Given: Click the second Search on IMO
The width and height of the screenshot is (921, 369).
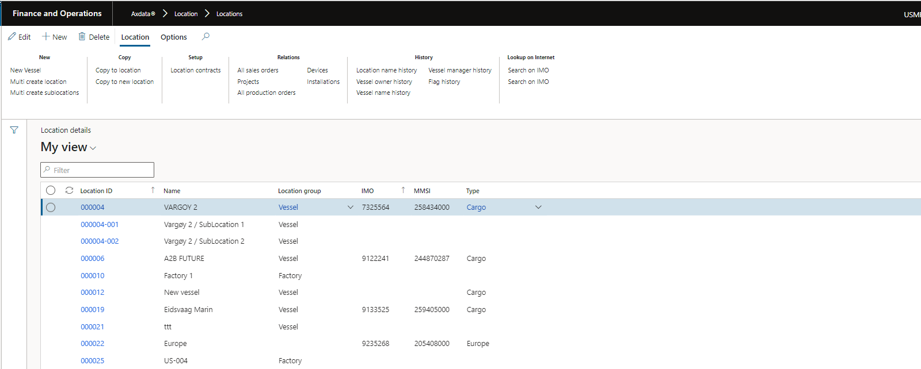Looking at the screenshot, I should click(x=528, y=82).
